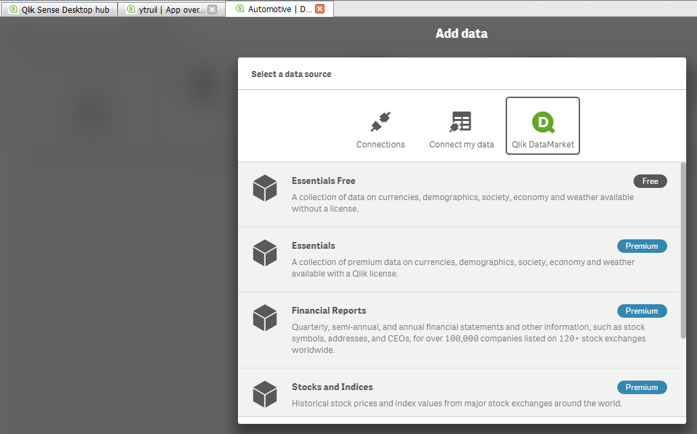Open the Stocks and Indices title

(332, 387)
